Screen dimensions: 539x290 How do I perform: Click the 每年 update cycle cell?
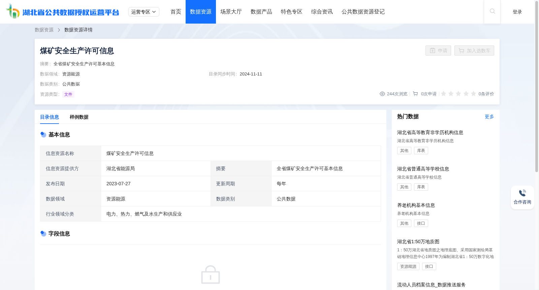tap(326, 184)
